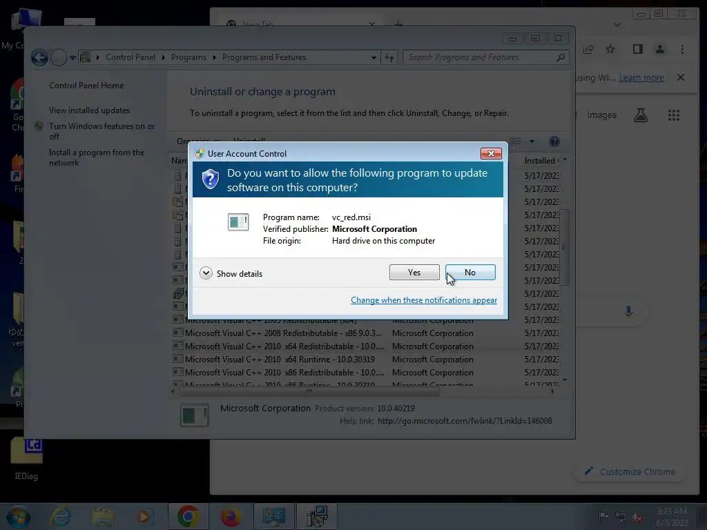Image resolution: width=707 pixels, height=530 pixels.
Task: Switch to Chrome in the taskbar
Action: [188, 516]
